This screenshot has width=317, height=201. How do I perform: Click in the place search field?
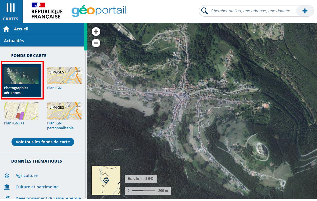point(250,11)
